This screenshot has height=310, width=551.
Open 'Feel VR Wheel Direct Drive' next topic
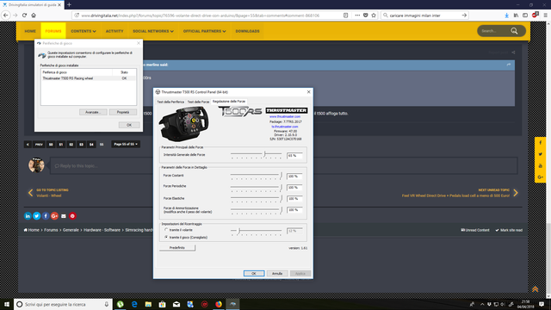tap(455, 195)
